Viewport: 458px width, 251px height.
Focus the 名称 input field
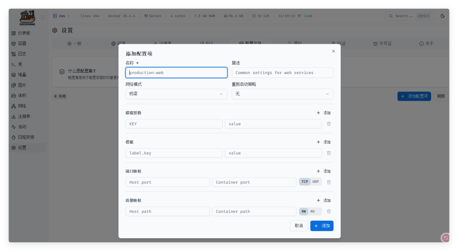[x=176, y=72]
